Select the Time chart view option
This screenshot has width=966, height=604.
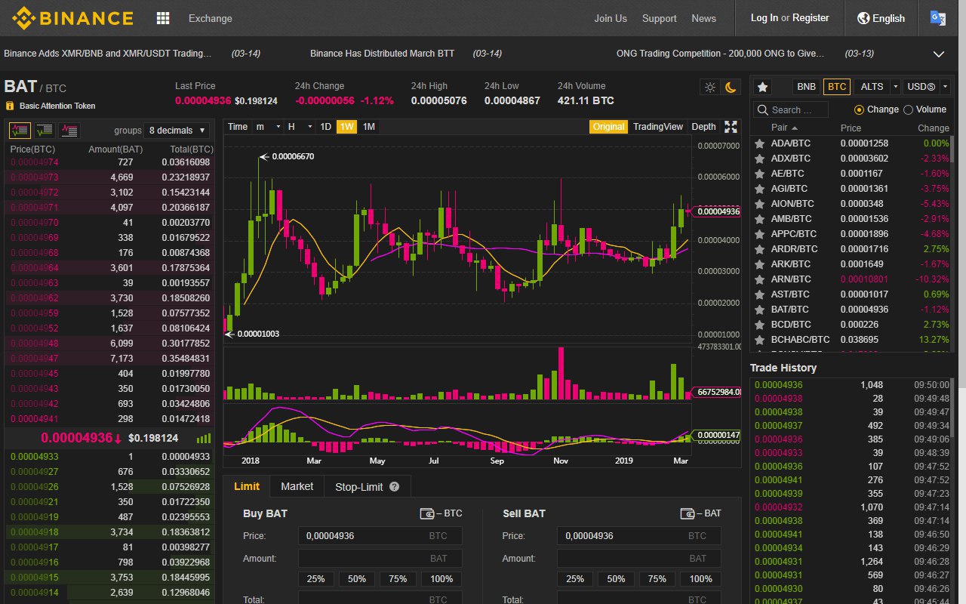(x=238, y=127)
